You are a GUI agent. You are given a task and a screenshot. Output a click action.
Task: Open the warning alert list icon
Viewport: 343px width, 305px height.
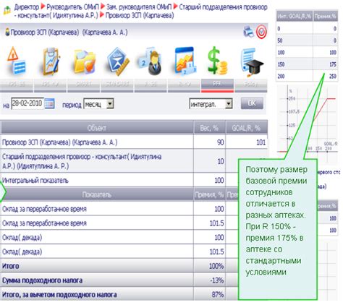click(x=16, y=61)
